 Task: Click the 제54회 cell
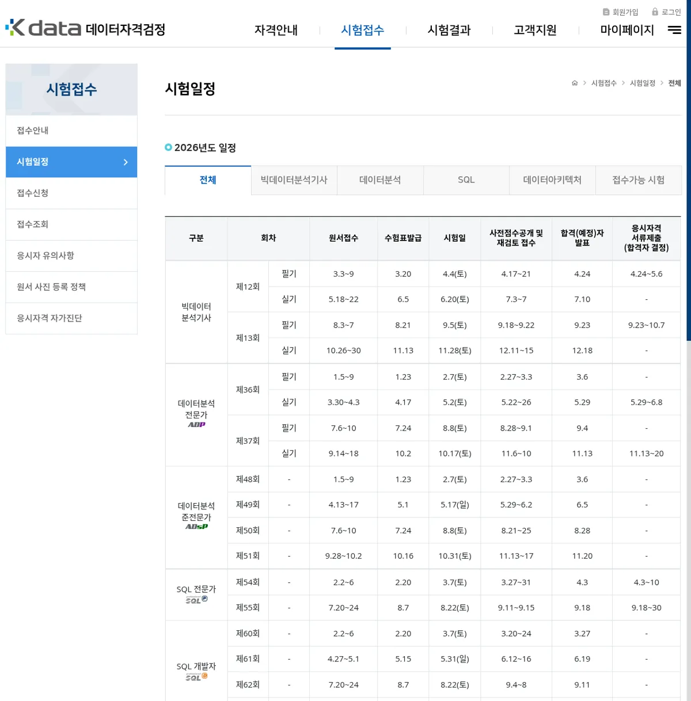[248, 582]
